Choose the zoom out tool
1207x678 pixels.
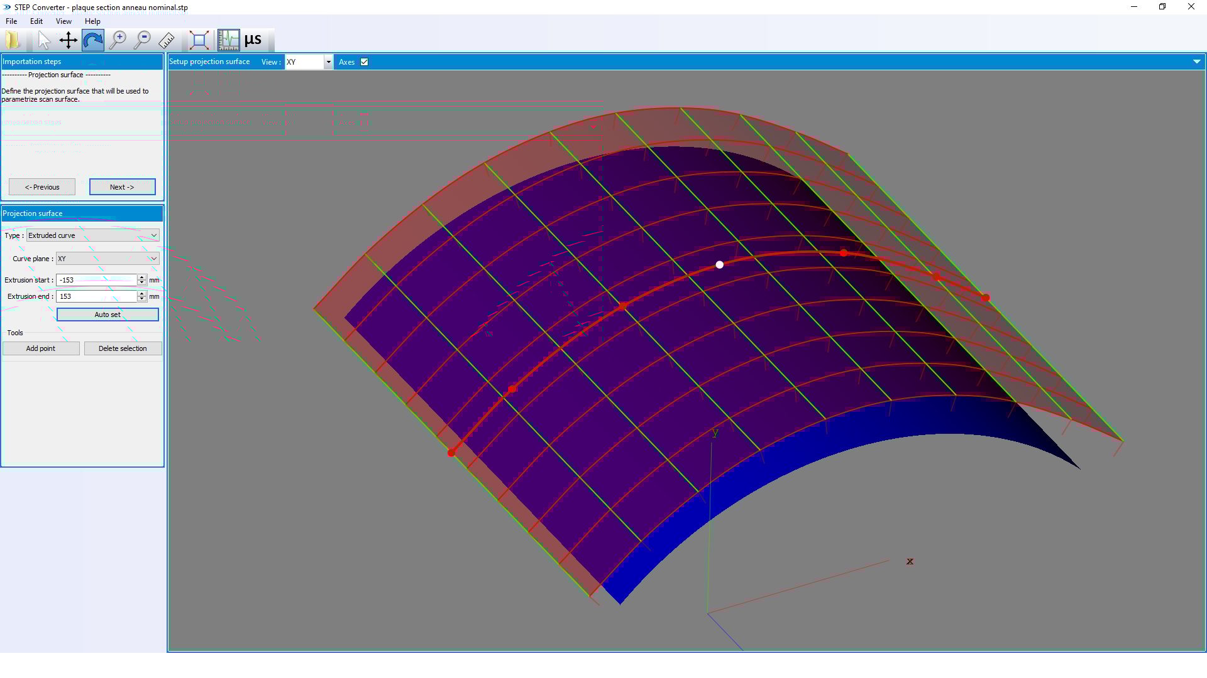click(142, 40)
